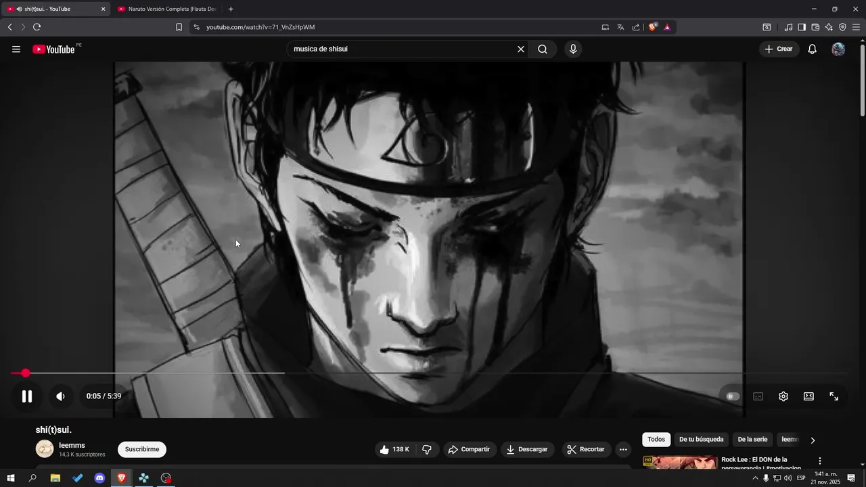Toggle the autoplay switch

[733, 396]
